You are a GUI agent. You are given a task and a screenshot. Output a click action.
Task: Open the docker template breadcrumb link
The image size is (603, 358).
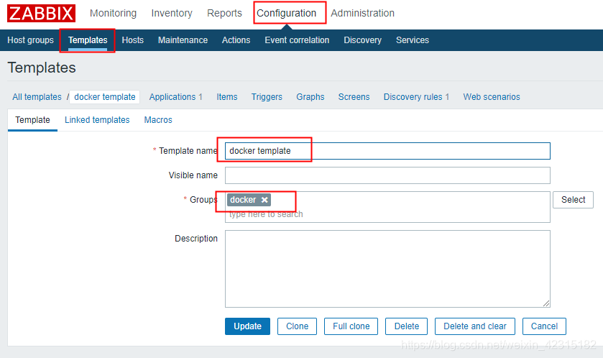(105, 97)
